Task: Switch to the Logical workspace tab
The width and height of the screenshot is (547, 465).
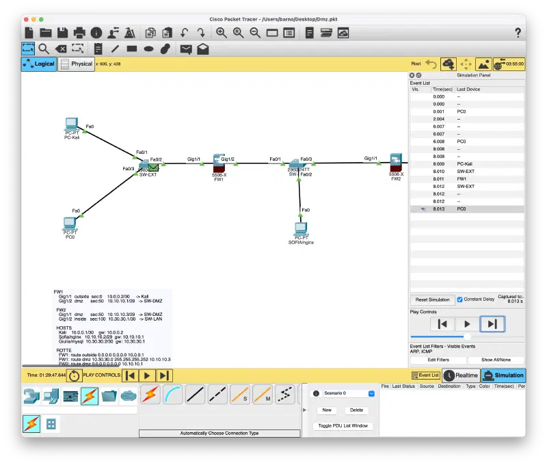Action: point(39,64)
